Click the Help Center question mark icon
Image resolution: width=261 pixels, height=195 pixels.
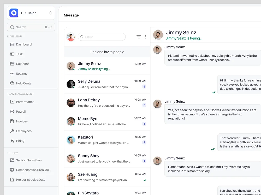point(12,83)
